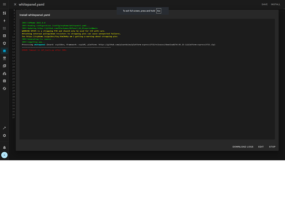Select the highlighted ESPHome icon in sidebar
The height and width of the screenshot is (220, 285).
tap(4, 51)
